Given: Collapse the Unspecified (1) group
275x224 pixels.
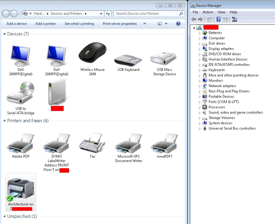Looking at the screenshot, I should click(4, 216).
